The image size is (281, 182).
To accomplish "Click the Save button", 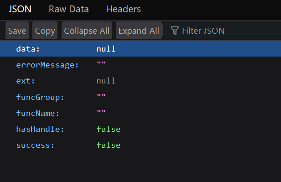I will 17,31.
